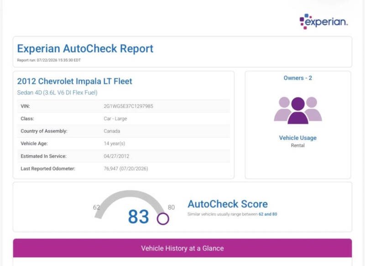Click the VIN number 2G1WG5E37C1297985
Screen dimensions: 365x266
point(129,106)
